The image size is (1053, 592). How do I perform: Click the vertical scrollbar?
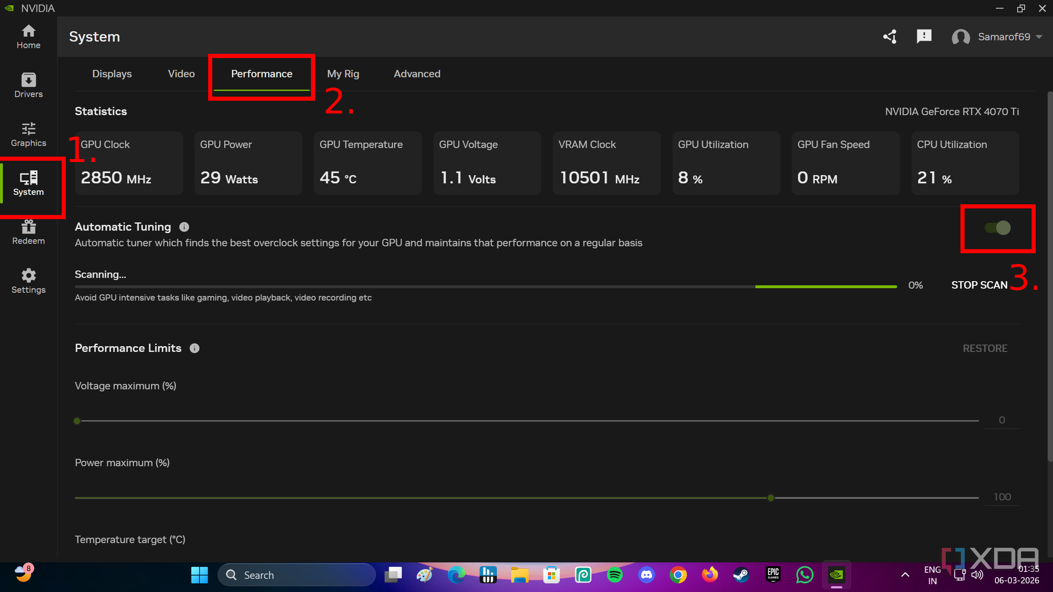tap(1050, 275)
